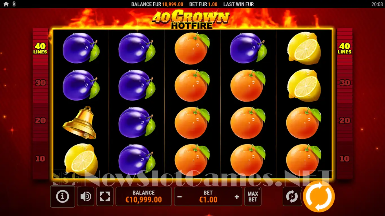Click the golden bell symbol
This screenshot has height=216, width=385.
(x=80, y=122)
